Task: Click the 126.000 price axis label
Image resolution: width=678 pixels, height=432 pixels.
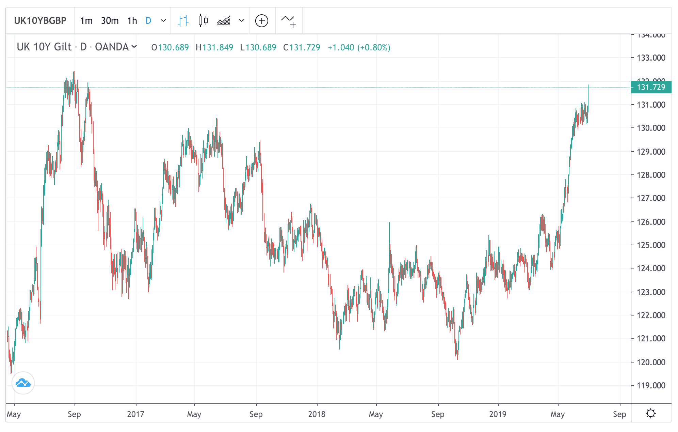Action: pos(651,222)
